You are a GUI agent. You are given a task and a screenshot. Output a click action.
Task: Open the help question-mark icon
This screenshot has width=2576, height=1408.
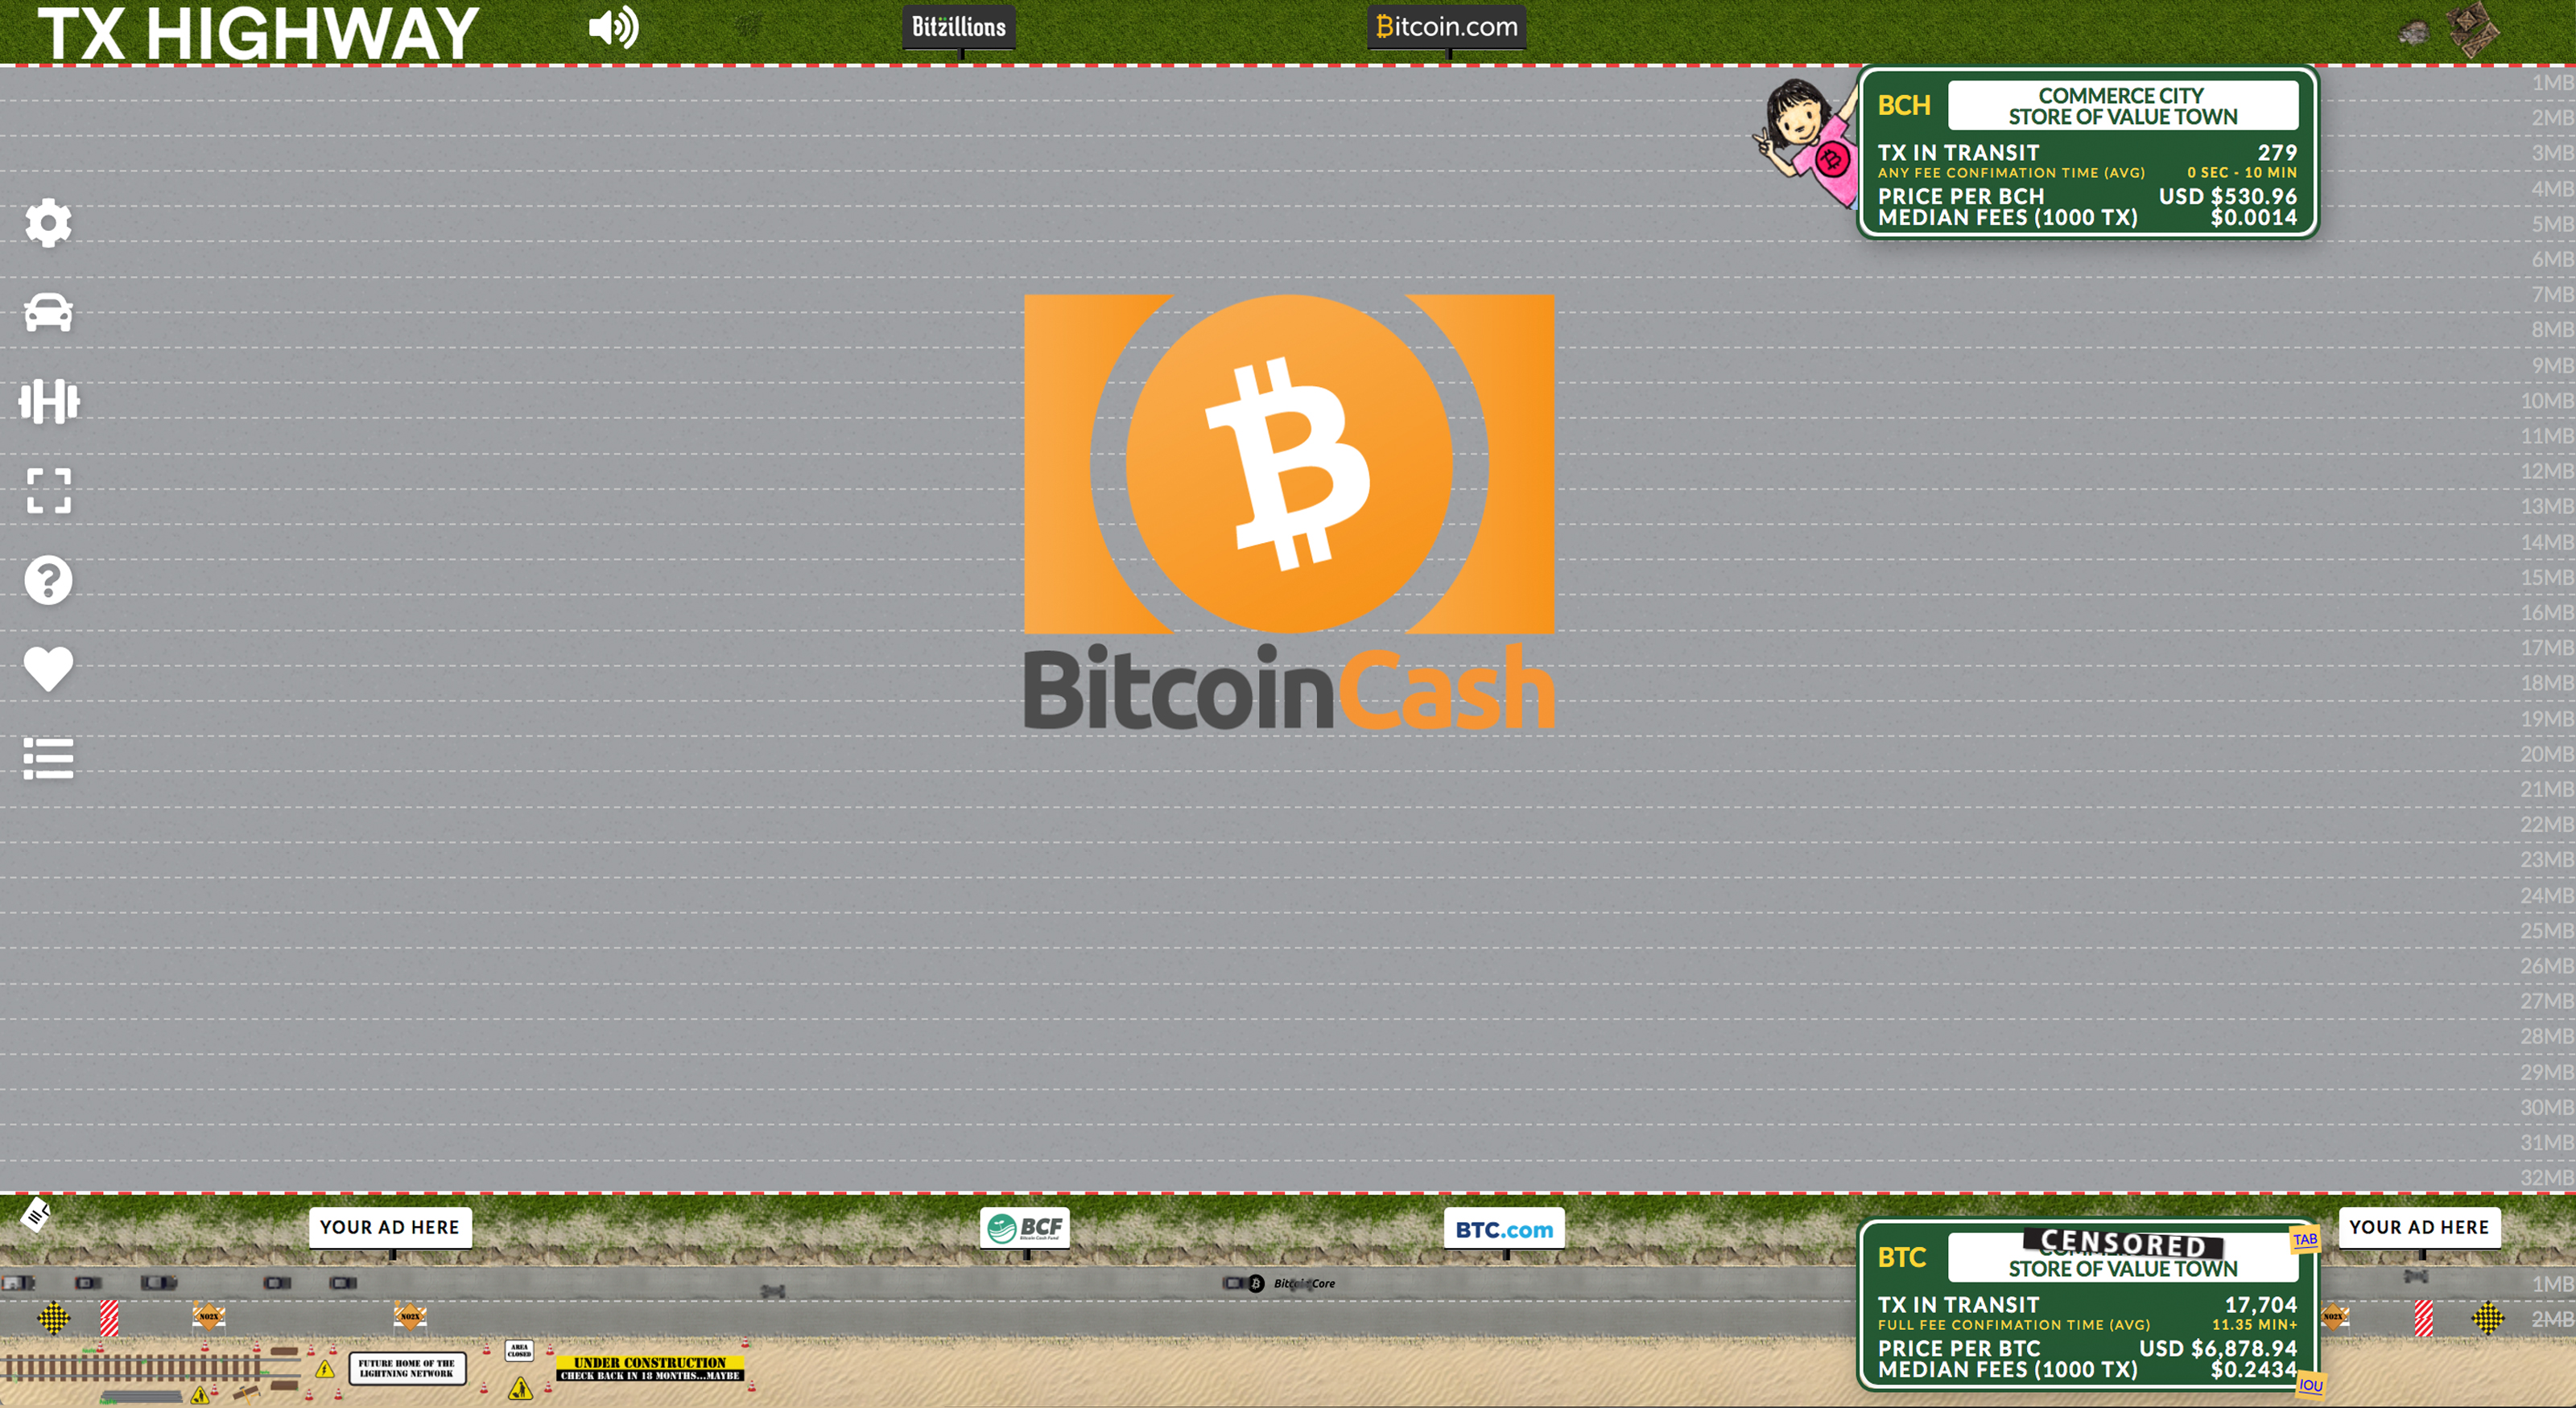click(48, 579)
